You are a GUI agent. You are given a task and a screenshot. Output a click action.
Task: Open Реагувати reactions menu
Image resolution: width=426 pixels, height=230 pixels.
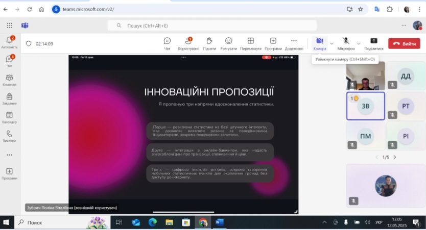click(x=228, y=43)
